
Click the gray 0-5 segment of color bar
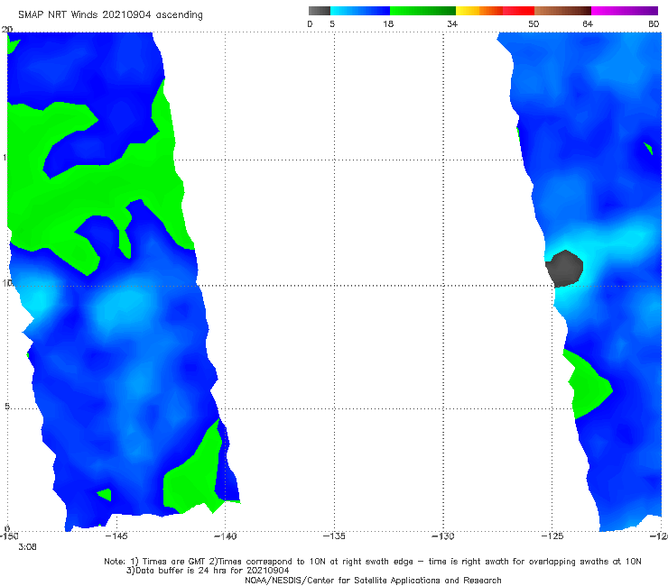[319, 11]
